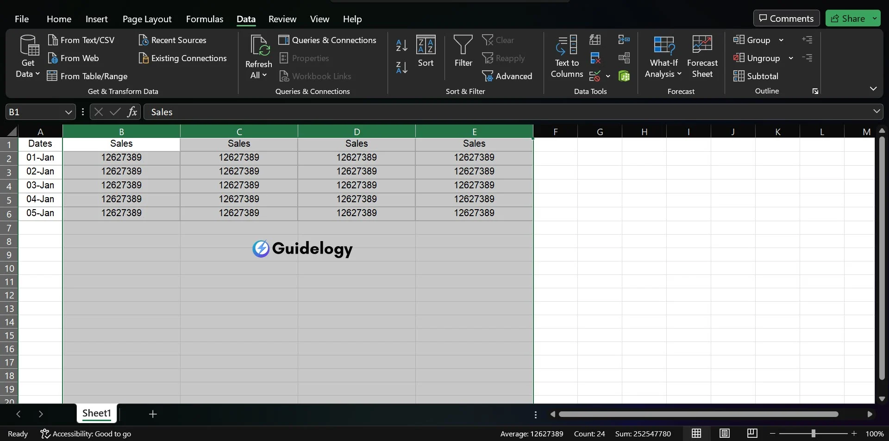Image resolution: width=889 pixels, height=441 pixels.
Task: Go to the Formulas tab
Action: coord(205,19)
